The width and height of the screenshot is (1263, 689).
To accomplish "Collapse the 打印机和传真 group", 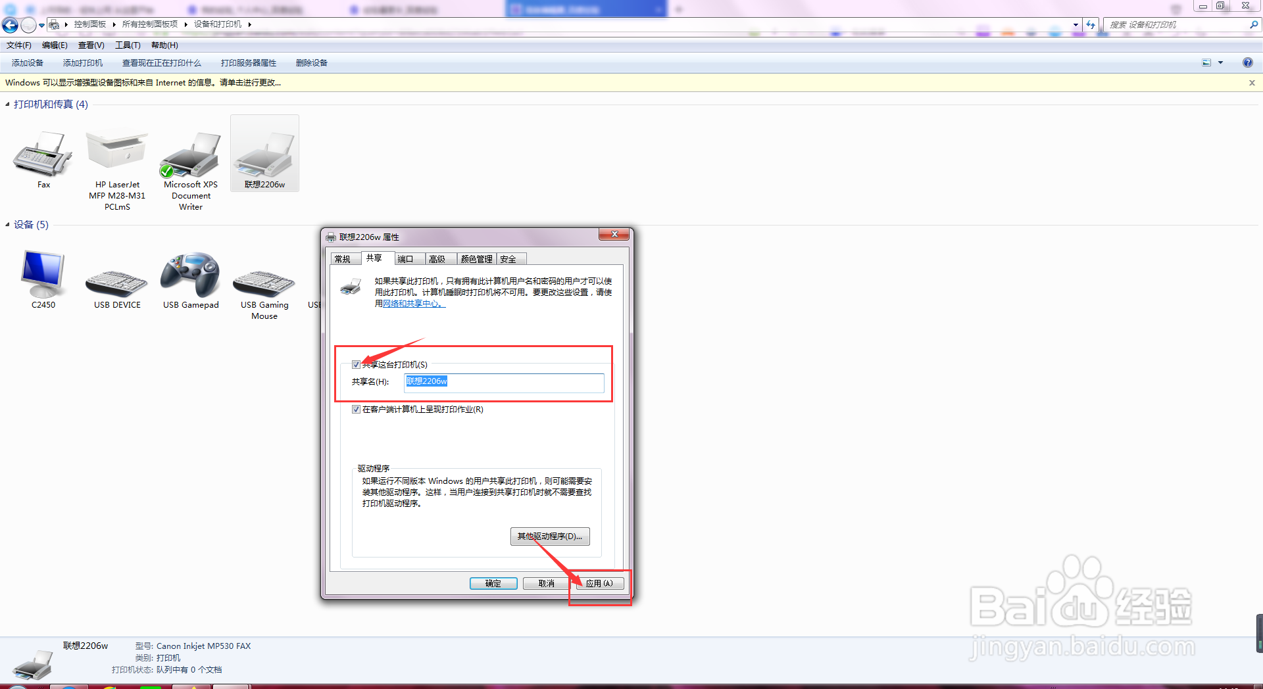I will tap(7, 105).
